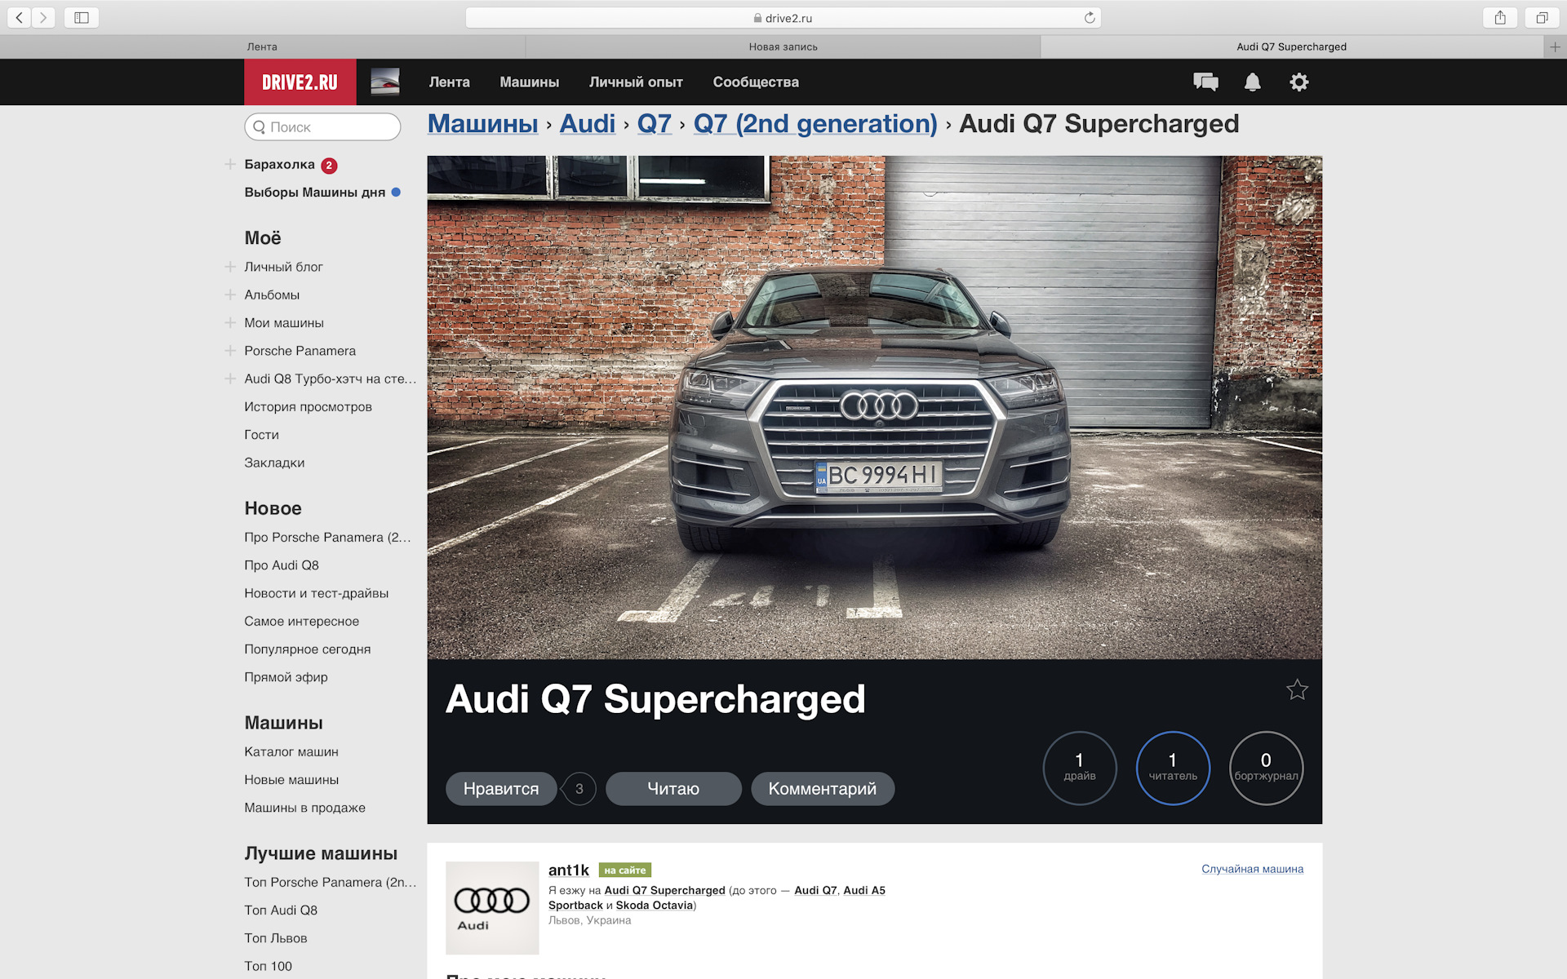Click the Нравится like button
The height and width of the screenshot is (979, 1567).
(501, 789)
